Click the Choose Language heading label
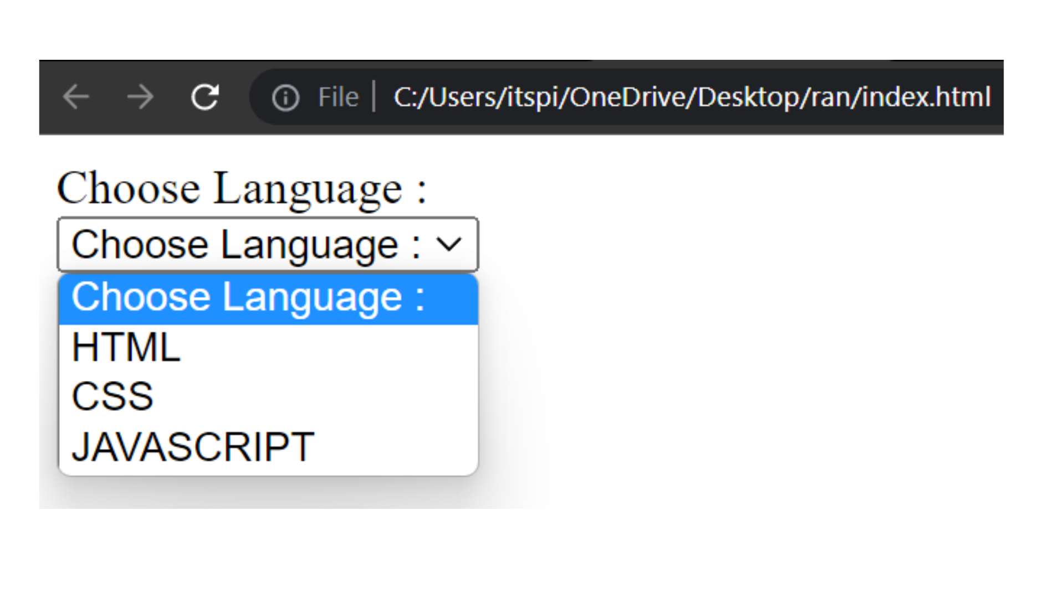The width and height of the screenshot is (1064, 598). [242, 189]
